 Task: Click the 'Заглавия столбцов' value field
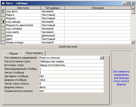[71, 76]
